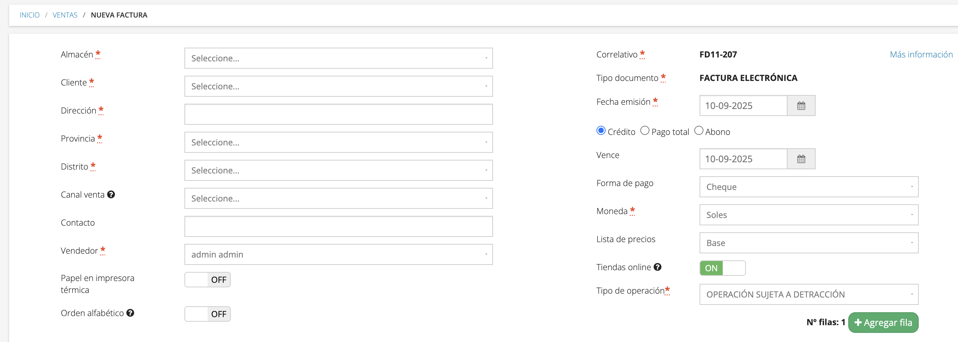Open the Lista de precios dropdown
Screen dimensions: 958x342
pyautogui.click(x=809, y=243)
